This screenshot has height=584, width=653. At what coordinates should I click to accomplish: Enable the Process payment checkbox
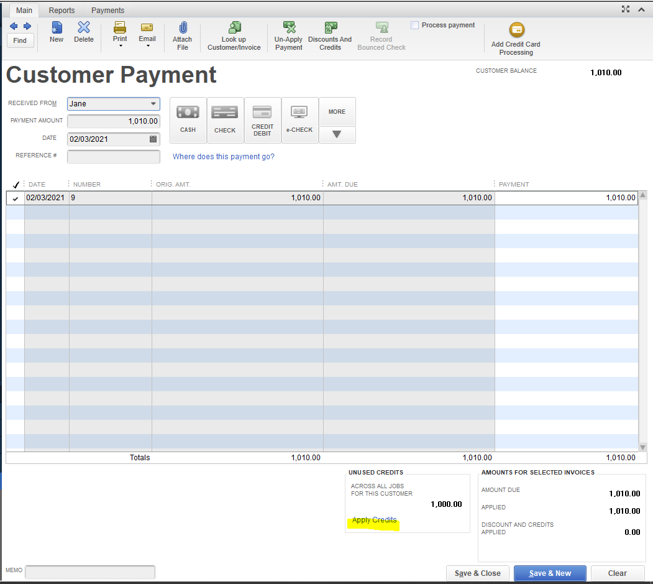pos(415,25)
